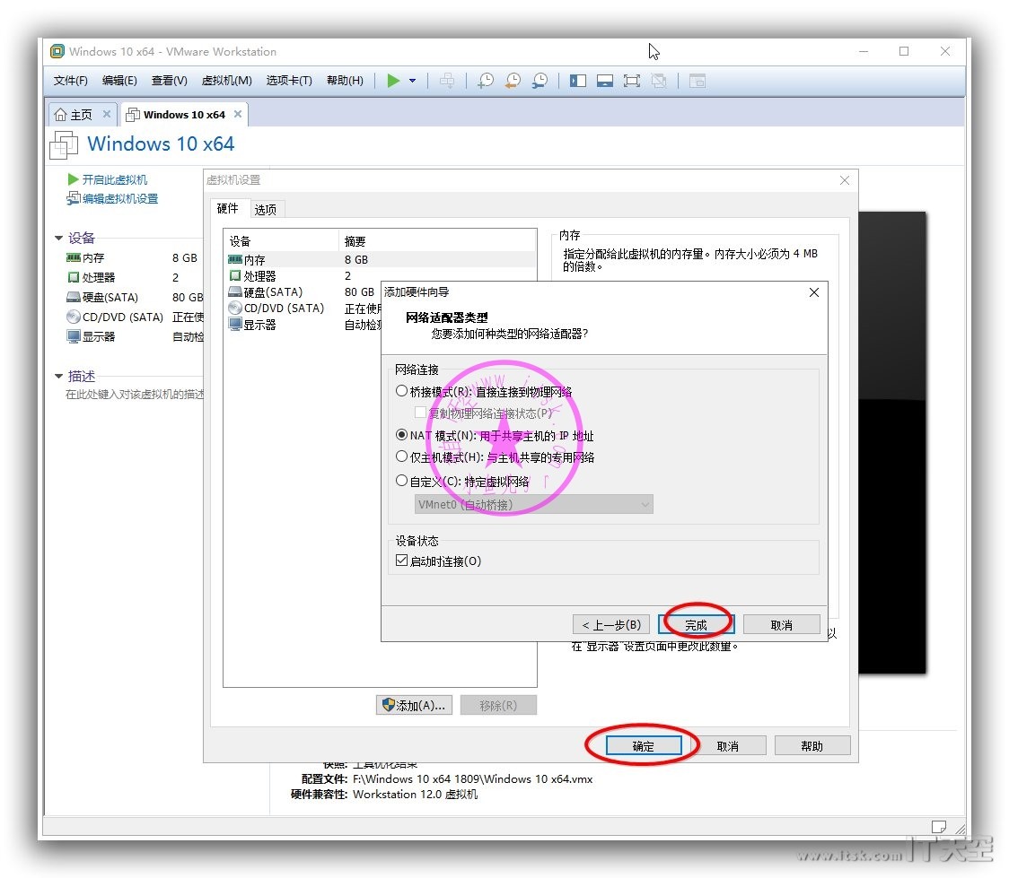Screen dimensions: 1009x878
Task: Click the 硬盘(SATA) icon in main window sidebar
Action: coord(74,297)
